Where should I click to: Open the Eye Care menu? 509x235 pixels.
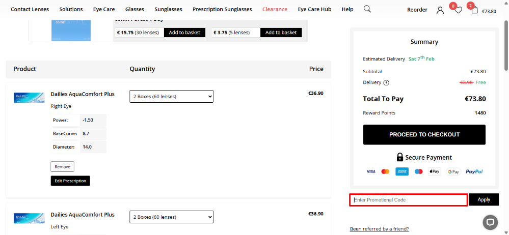click(x=104, y=9)
